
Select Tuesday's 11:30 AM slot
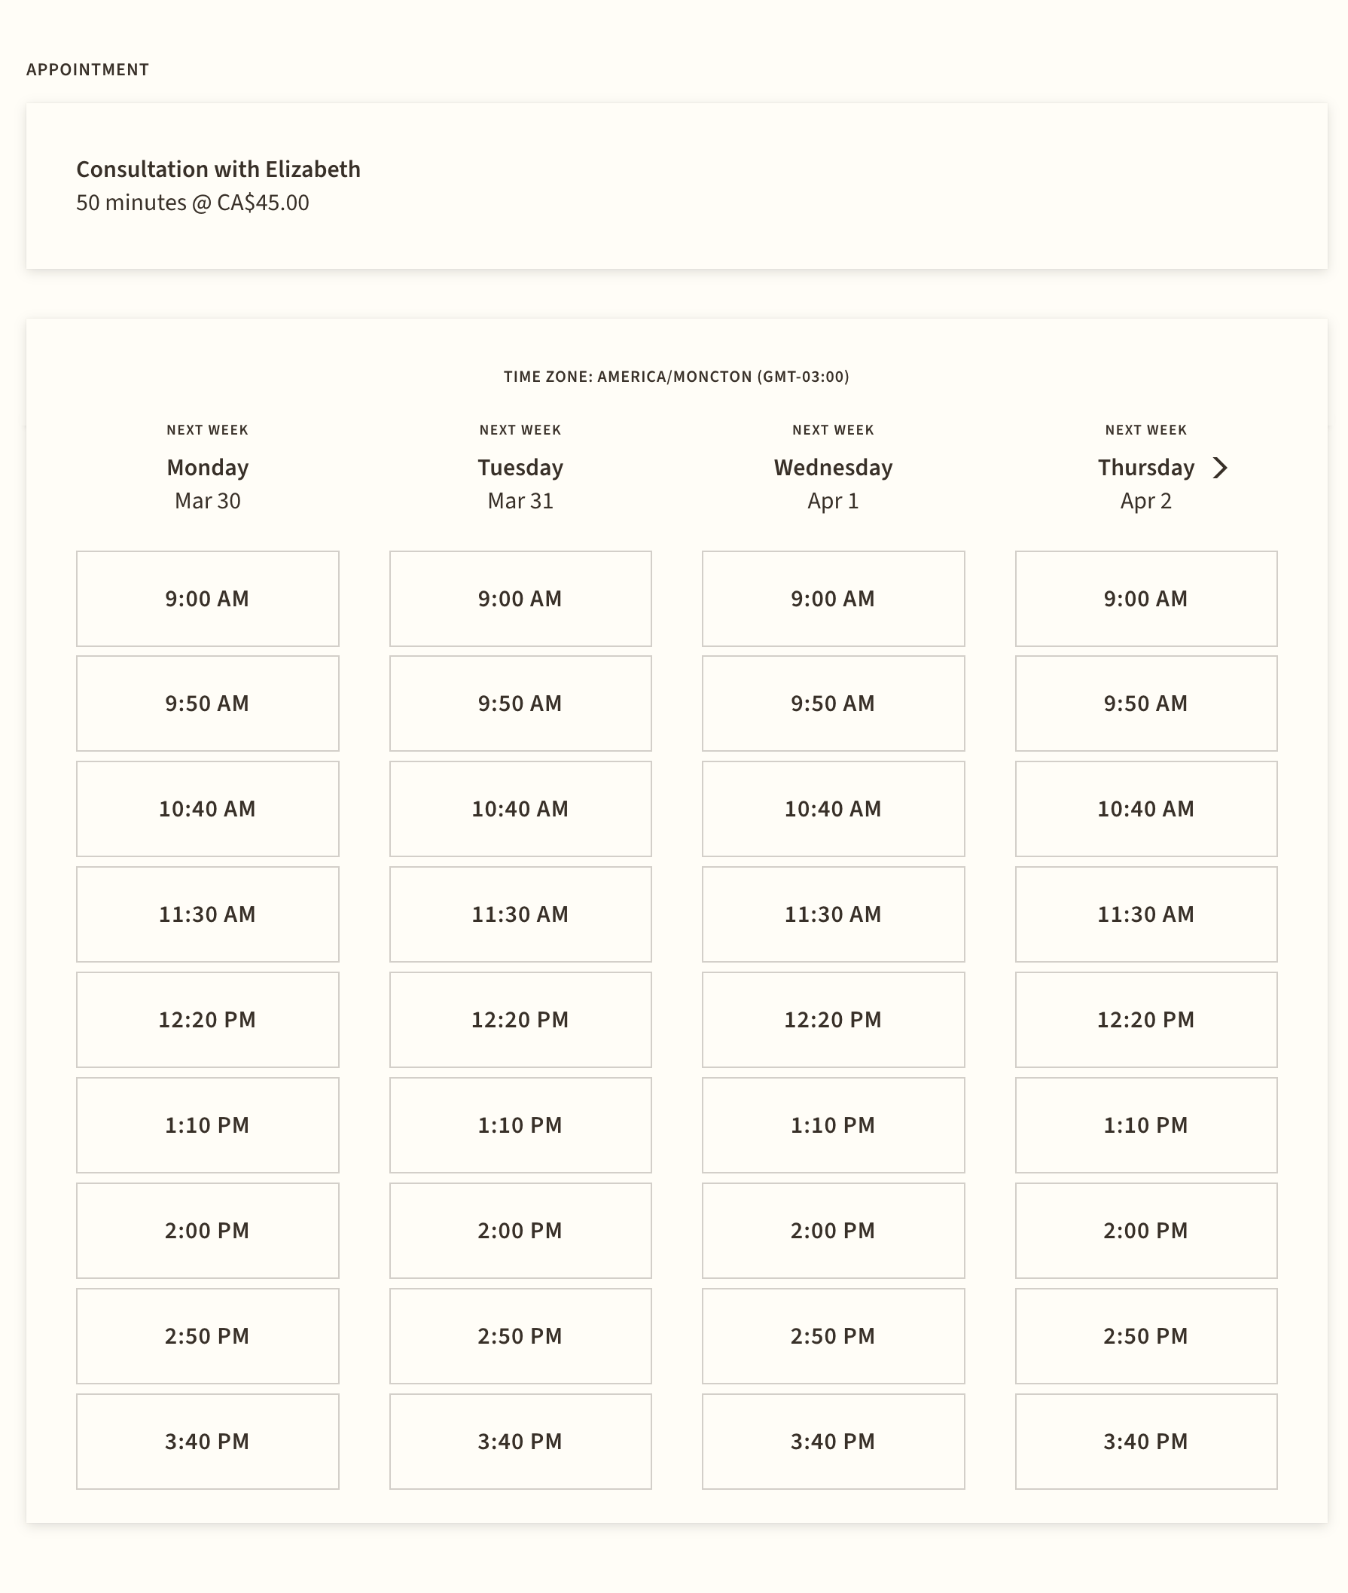click(x=520, y=914)
